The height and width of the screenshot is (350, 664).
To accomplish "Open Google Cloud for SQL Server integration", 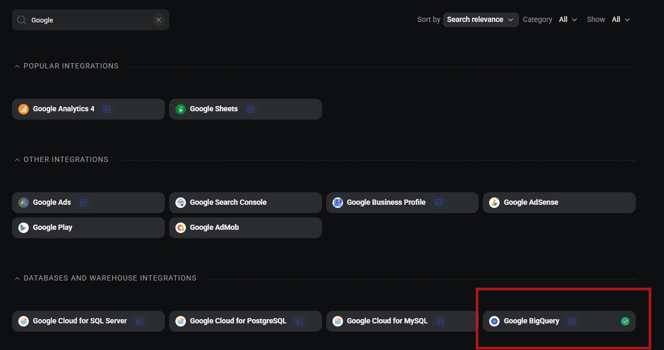I will (88, 321).
